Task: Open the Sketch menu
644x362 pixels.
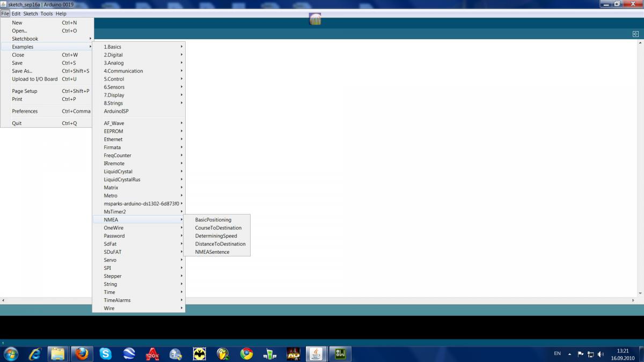Action: [x=31, y=13]
